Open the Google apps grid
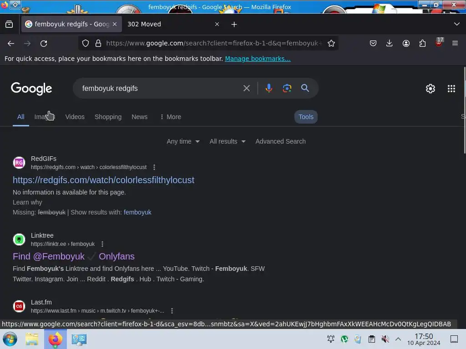The height and width of the screenshot is (349, 466). pos(451,89)
